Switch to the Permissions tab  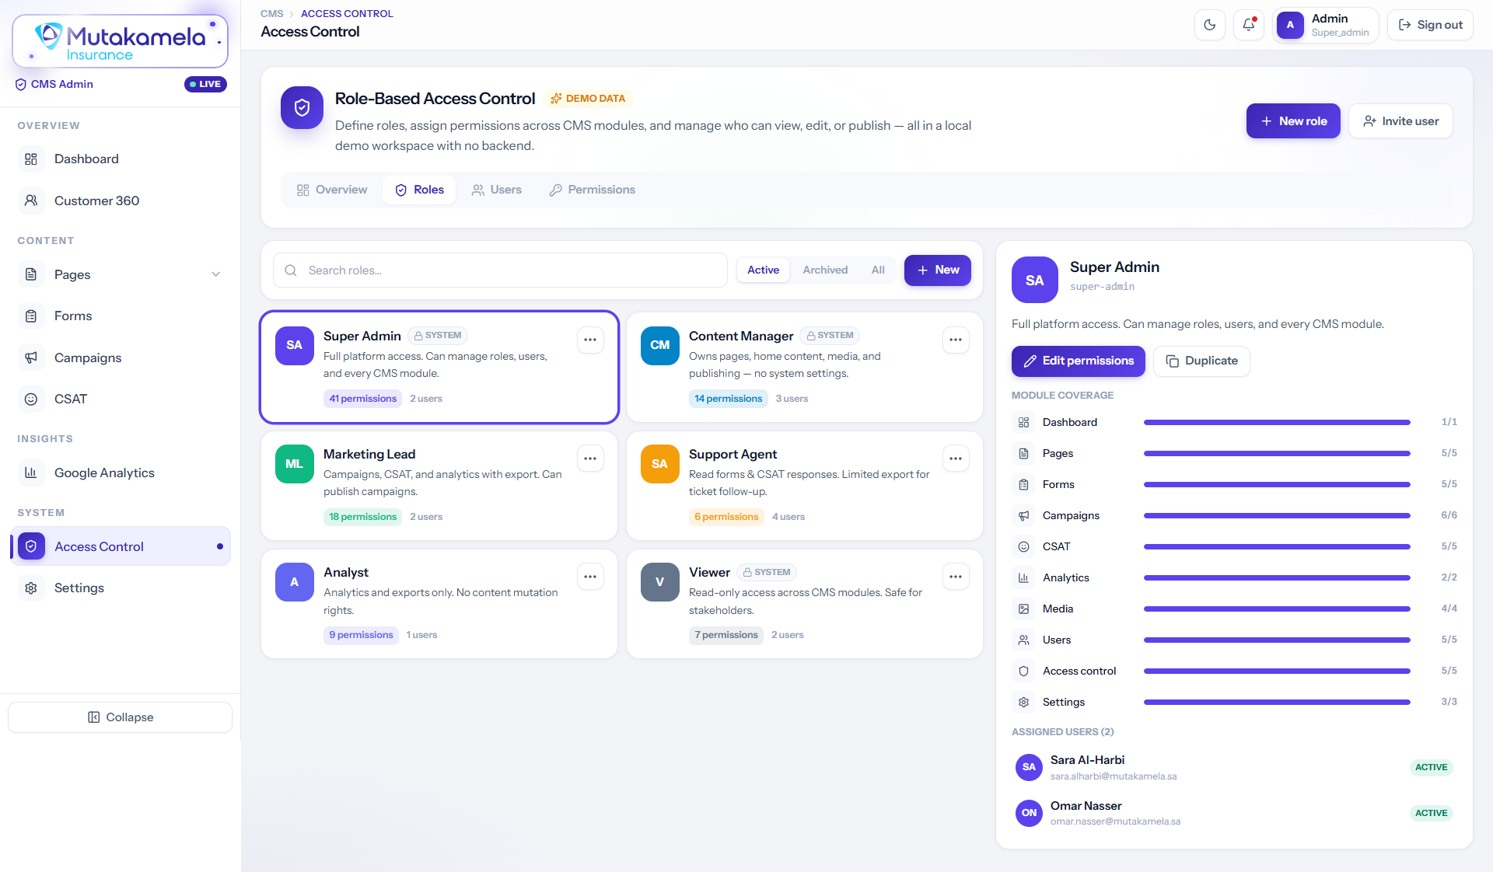click(593, 190)
